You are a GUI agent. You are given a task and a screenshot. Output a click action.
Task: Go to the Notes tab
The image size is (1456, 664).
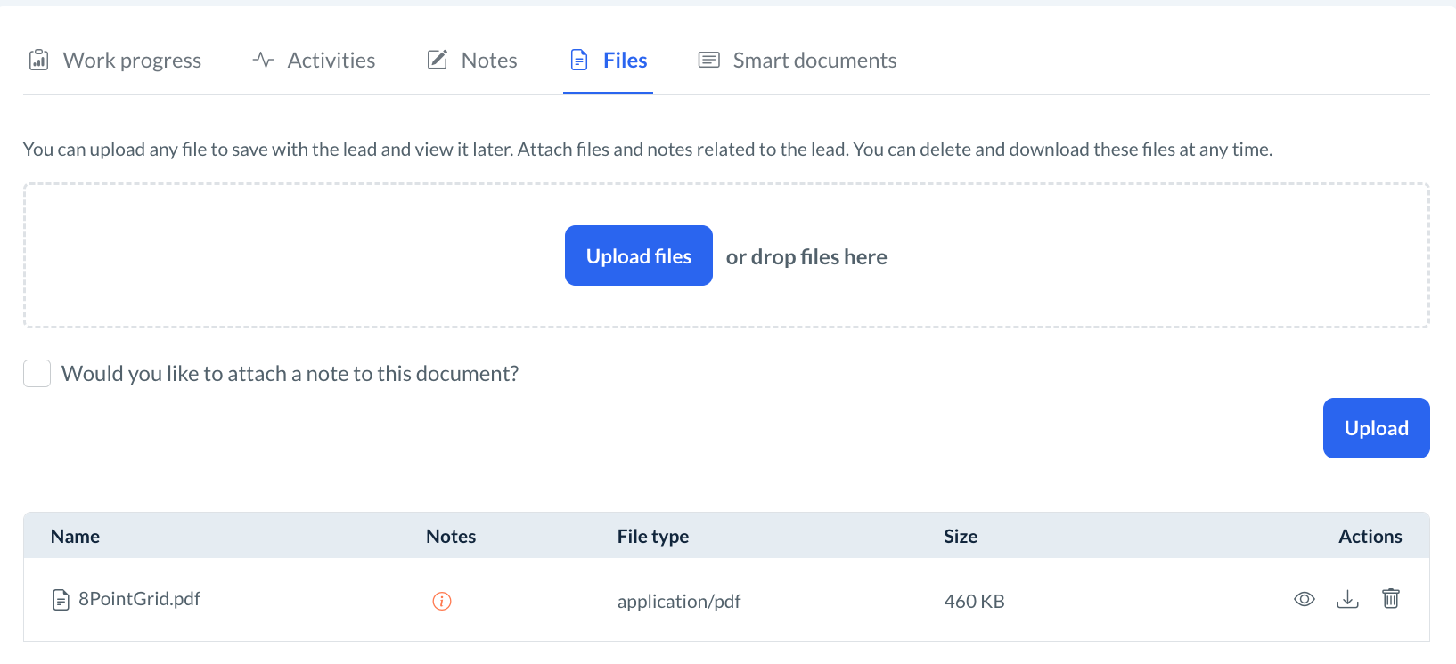489,61
